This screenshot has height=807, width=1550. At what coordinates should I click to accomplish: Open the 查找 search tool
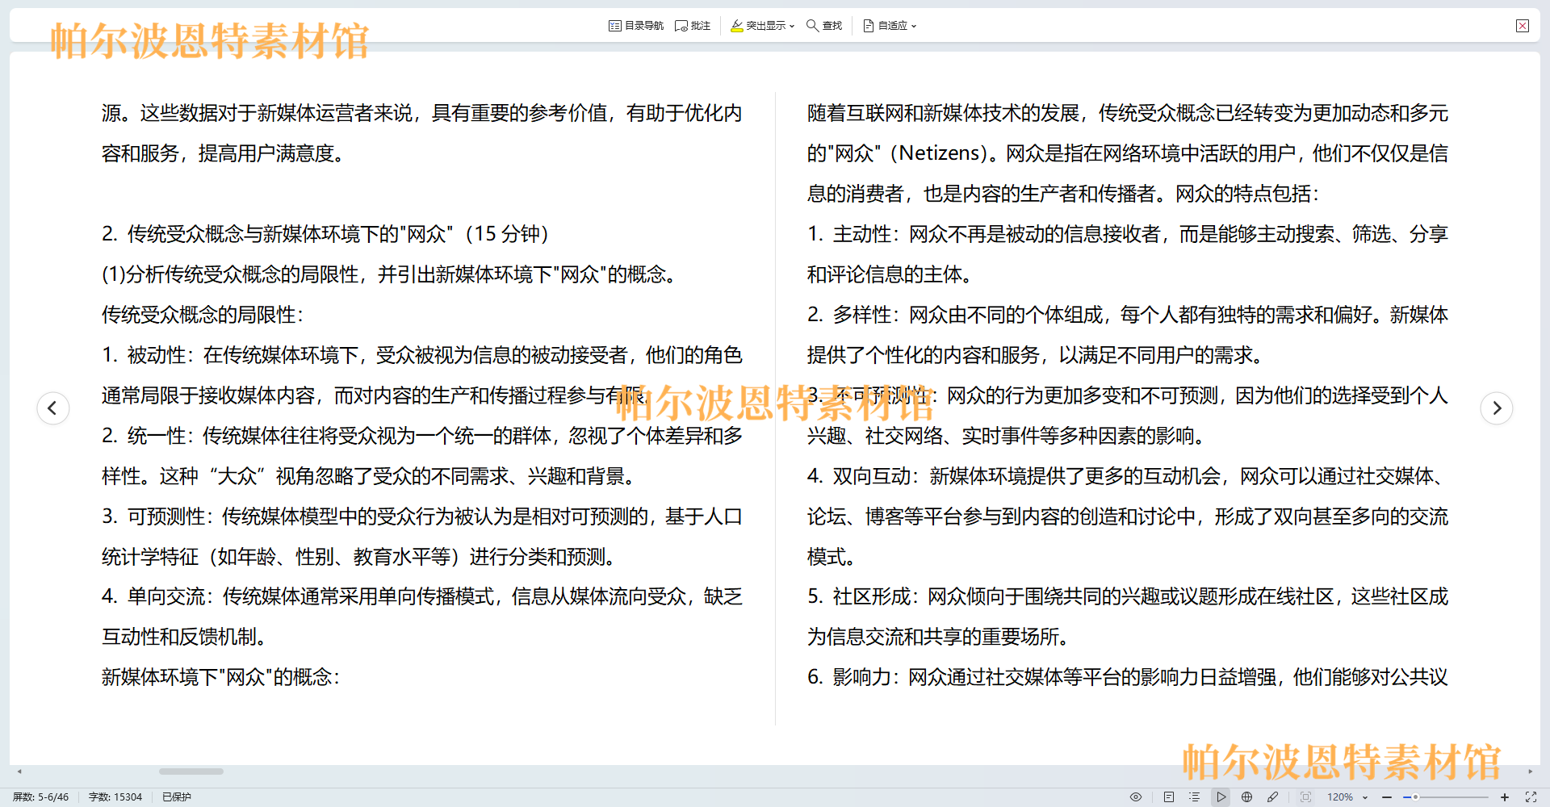(824, 26)
